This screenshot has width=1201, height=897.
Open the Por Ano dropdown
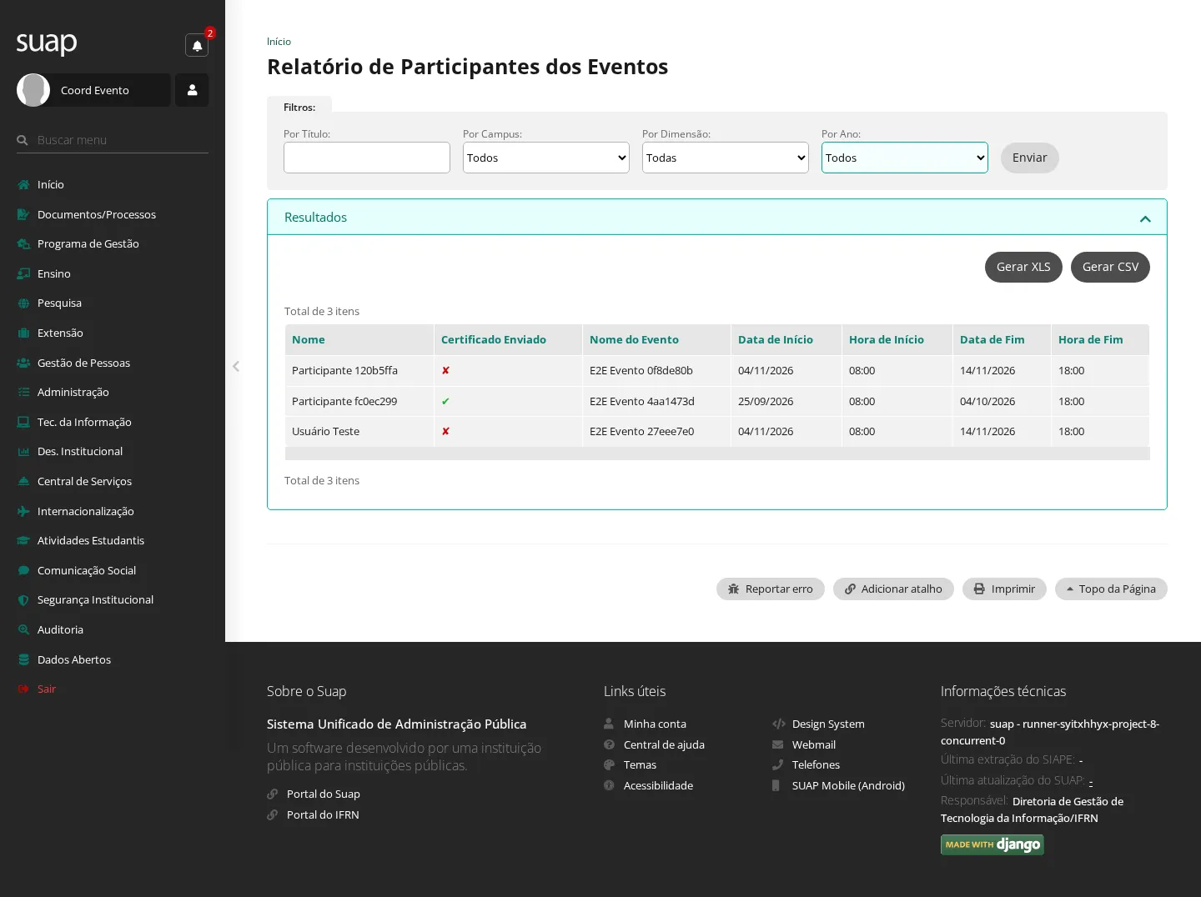[905, 158]
